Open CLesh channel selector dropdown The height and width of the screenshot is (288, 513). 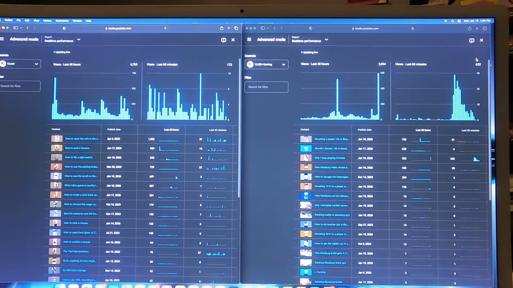coord(20,64)
